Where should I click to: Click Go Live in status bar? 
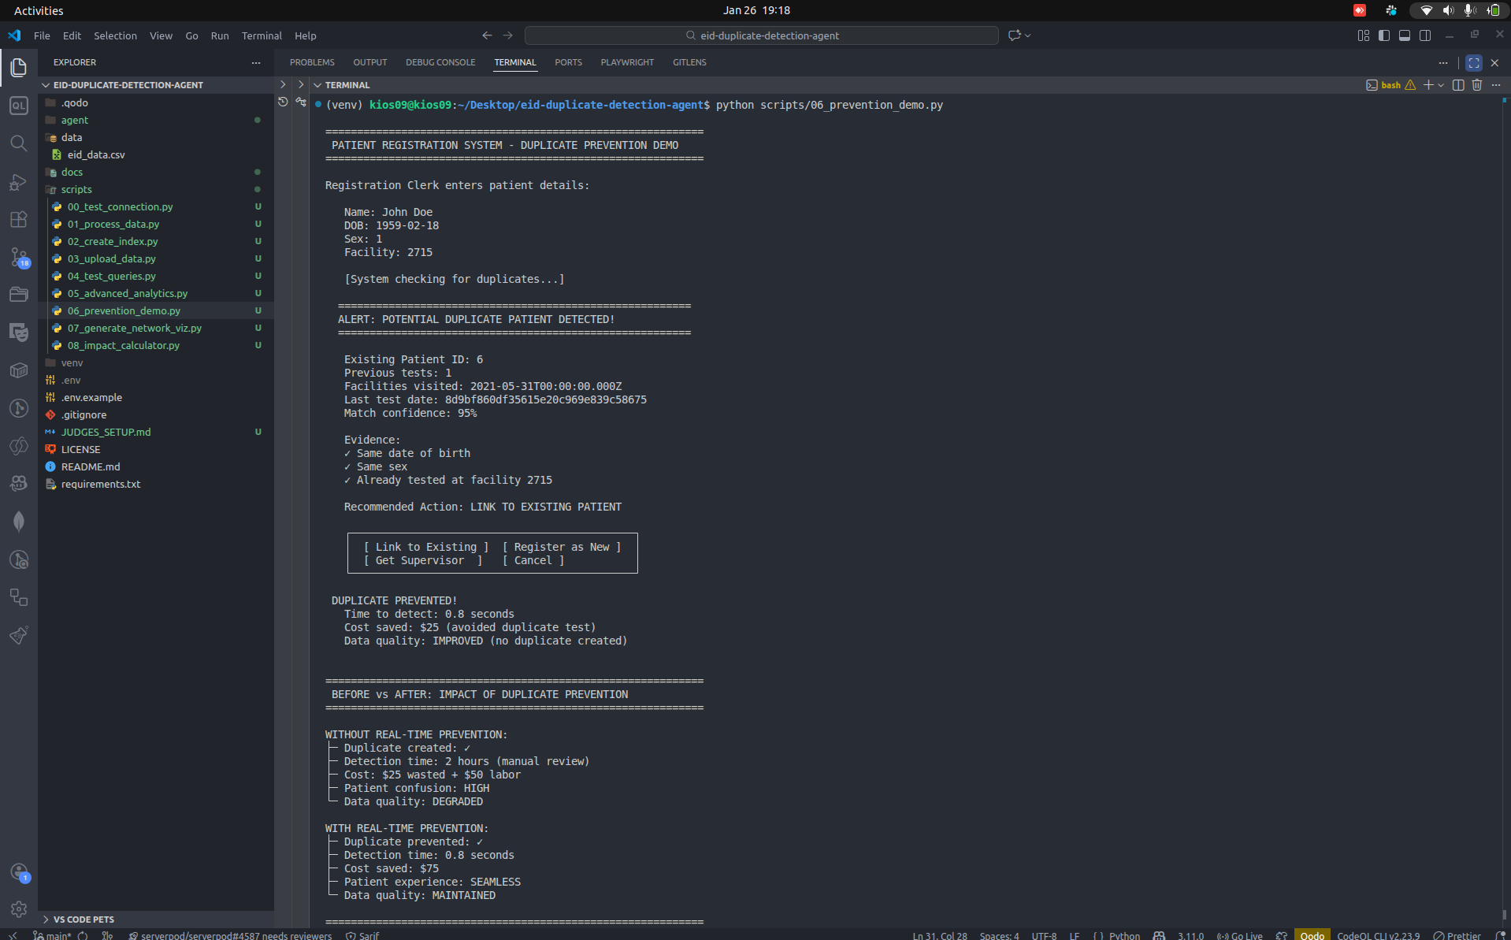[x=1240, y=935]
